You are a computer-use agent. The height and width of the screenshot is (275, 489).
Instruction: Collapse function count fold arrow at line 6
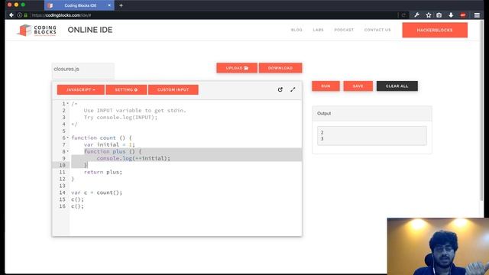[68, 137]
